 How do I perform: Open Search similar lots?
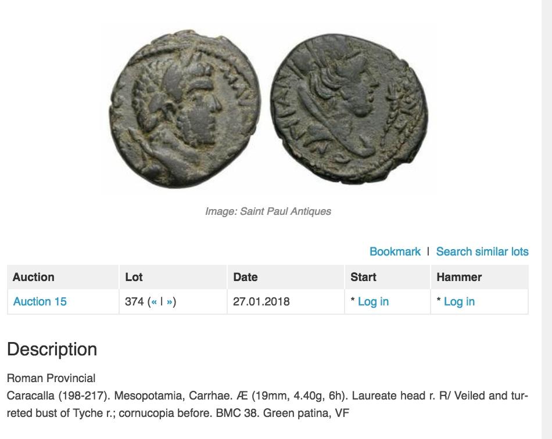pyautogui.click(x=482, y=251)
